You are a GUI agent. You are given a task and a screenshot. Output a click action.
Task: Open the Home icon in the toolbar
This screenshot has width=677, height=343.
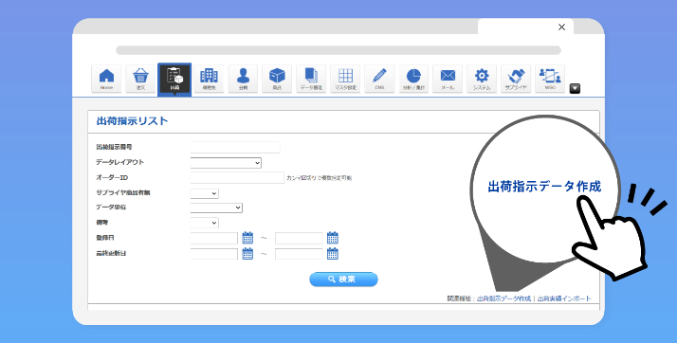(x=106, y=79)
